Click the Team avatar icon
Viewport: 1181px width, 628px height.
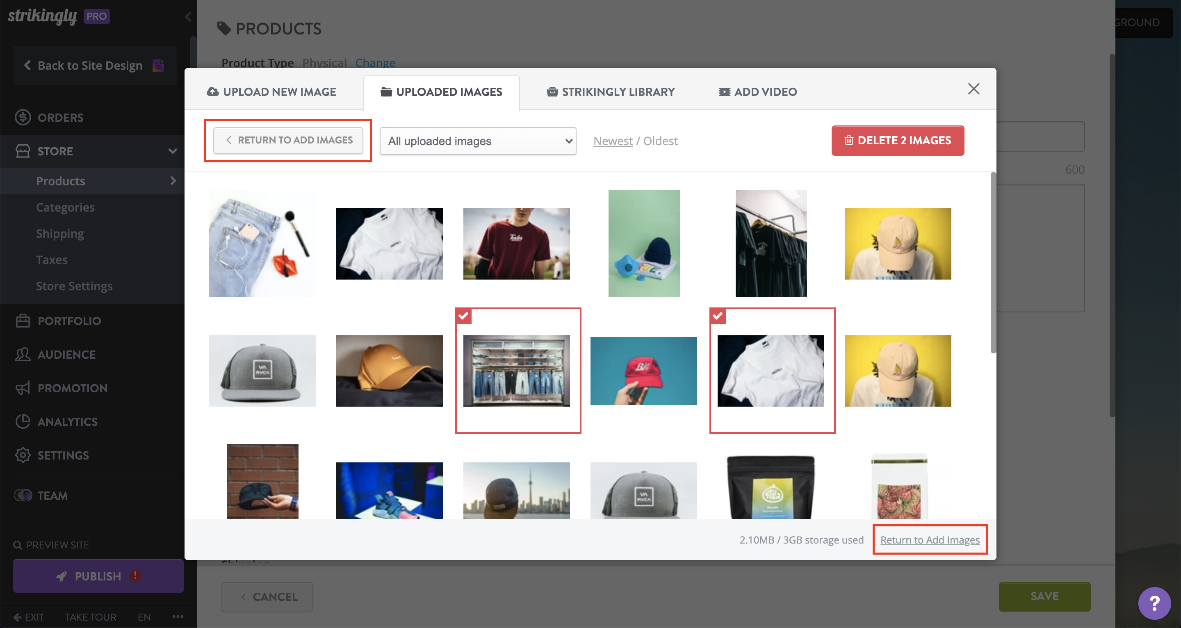[x=23, y=495]
